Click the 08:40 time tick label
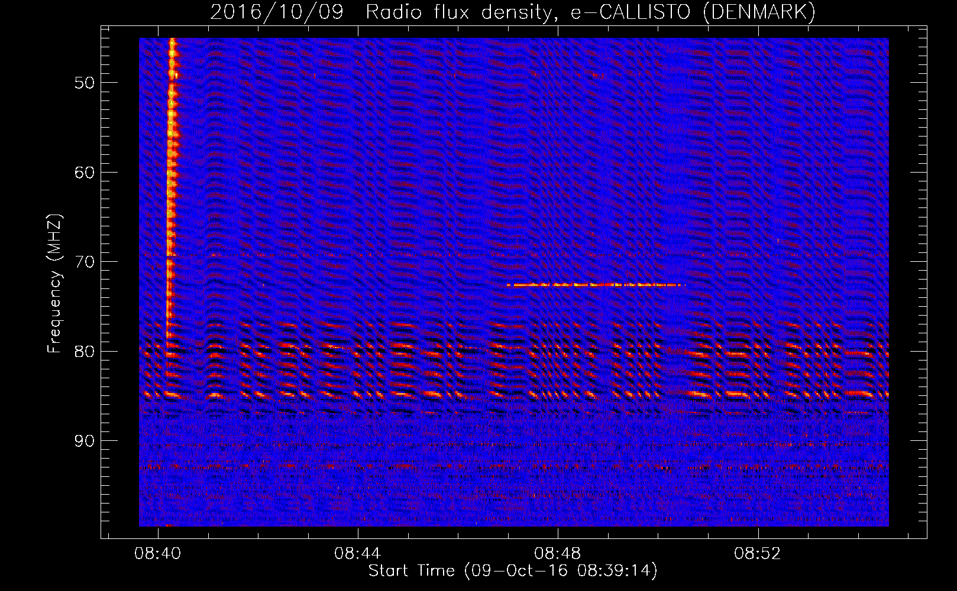Viewport: 957px width, 591px height. 158,554
